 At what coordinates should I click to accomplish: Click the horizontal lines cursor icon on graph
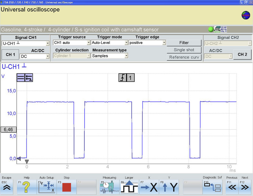coord(21,78)
